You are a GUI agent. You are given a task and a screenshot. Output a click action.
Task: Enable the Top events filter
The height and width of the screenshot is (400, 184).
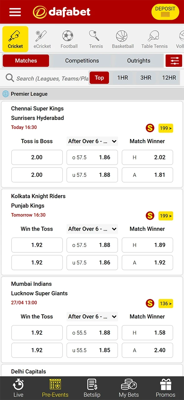coord(99,78)
